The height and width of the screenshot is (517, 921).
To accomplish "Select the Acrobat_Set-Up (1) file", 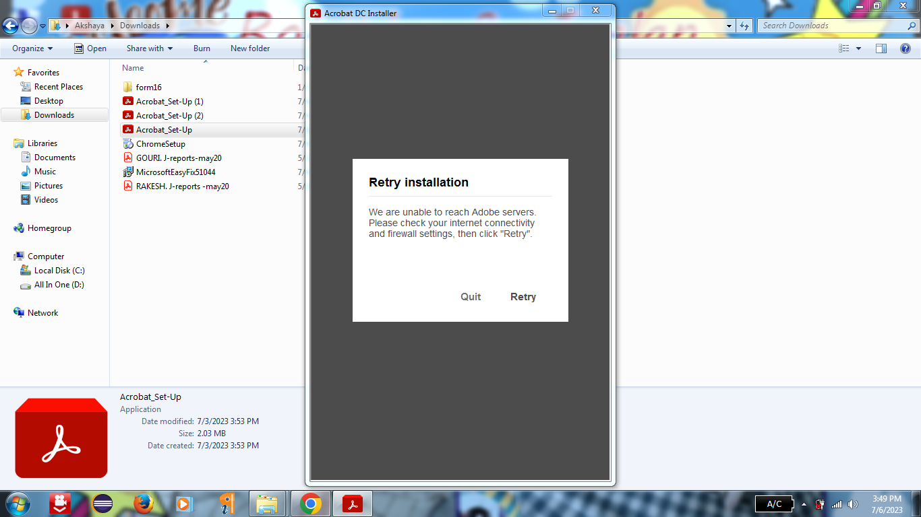I will point(169,102).
